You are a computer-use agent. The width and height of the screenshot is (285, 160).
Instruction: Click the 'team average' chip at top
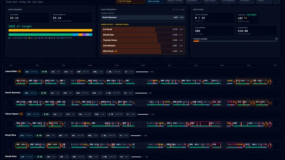point(154,2)
